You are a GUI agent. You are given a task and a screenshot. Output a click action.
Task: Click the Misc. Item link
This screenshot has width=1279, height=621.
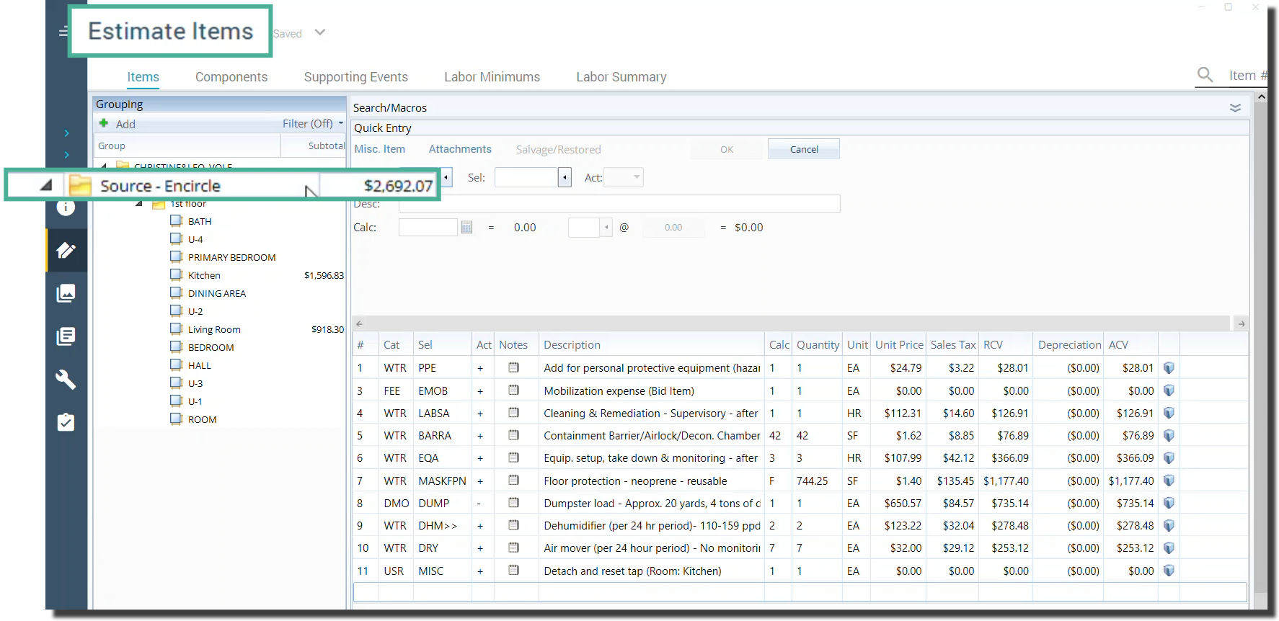pos(380,149)
